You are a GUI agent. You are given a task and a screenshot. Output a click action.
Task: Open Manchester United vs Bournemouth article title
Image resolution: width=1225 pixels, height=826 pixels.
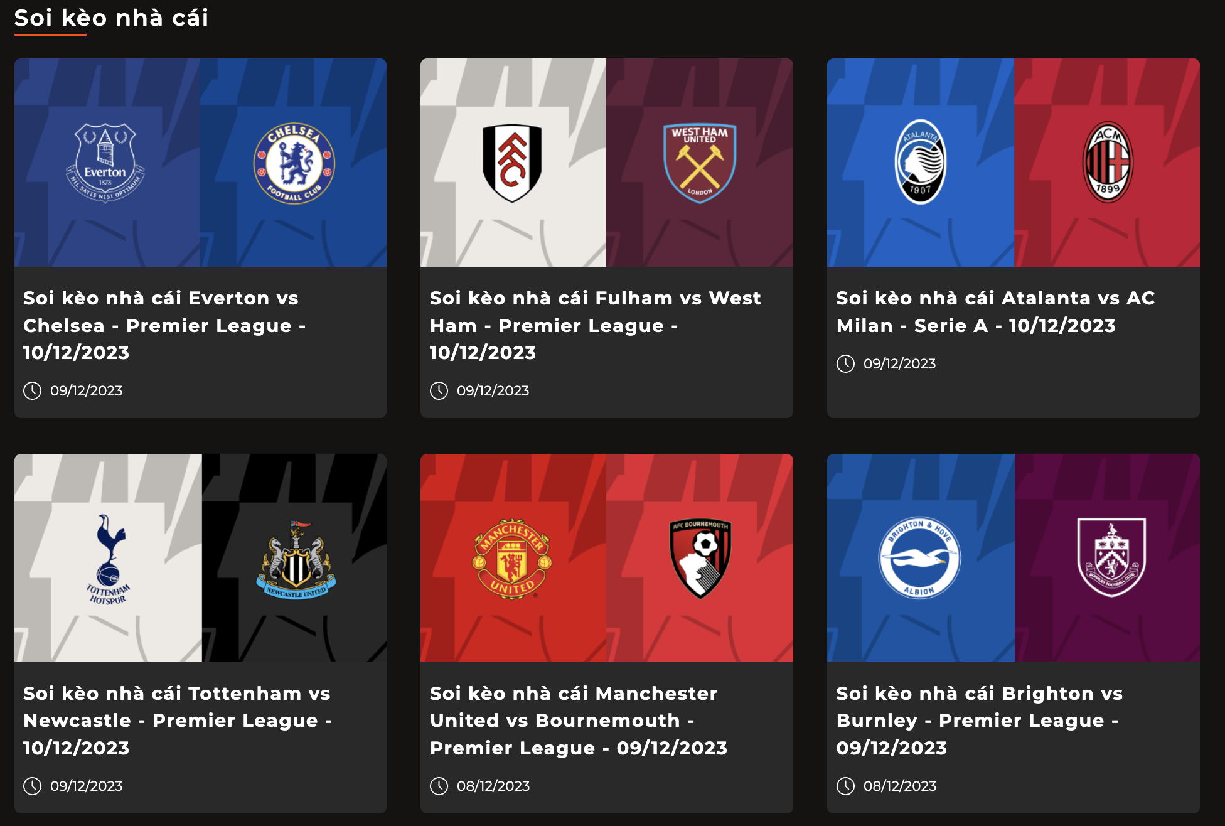[x=578, y=721]
